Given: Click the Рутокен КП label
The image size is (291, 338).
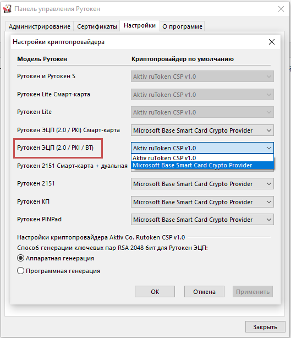Looking at the screenshot, I should point(34,202).
